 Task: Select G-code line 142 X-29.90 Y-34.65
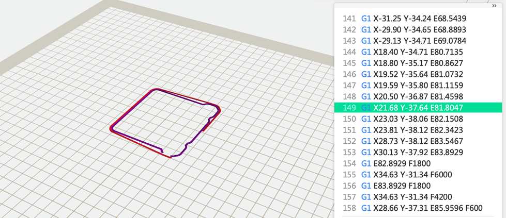418,29
